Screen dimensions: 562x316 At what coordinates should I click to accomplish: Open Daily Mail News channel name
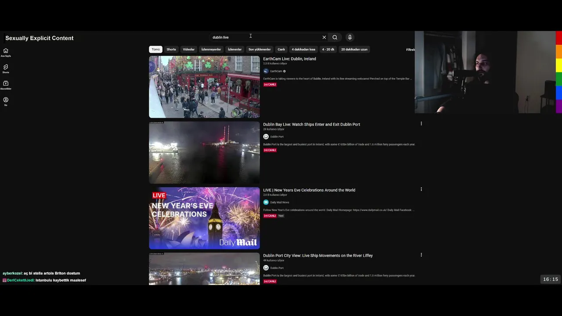(280, 202)
